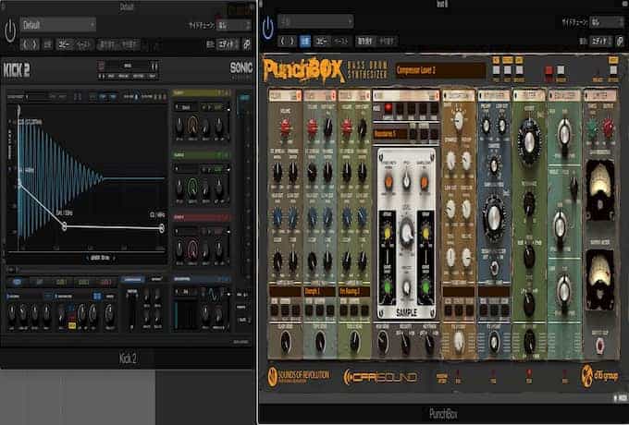Click the previous preset arrow in Kick 2 header
Viewport: 629px width, 425px height.
coord(25,44)
